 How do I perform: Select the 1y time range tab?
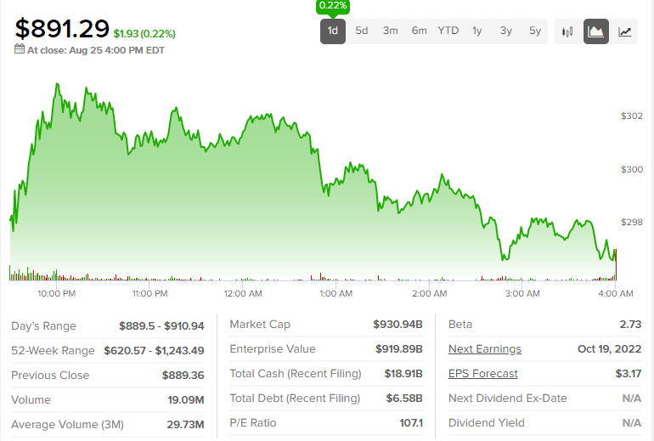pyautogui.click(x=477, y=31)
